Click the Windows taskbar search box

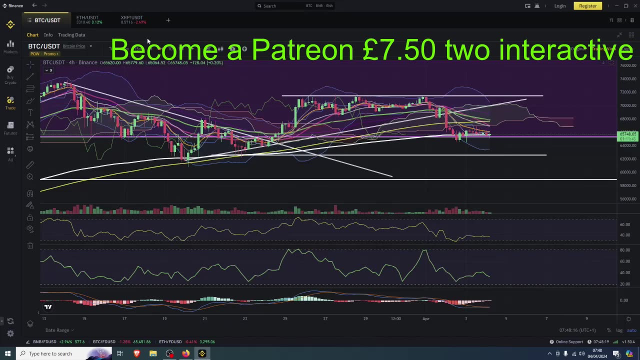(65, 353)
